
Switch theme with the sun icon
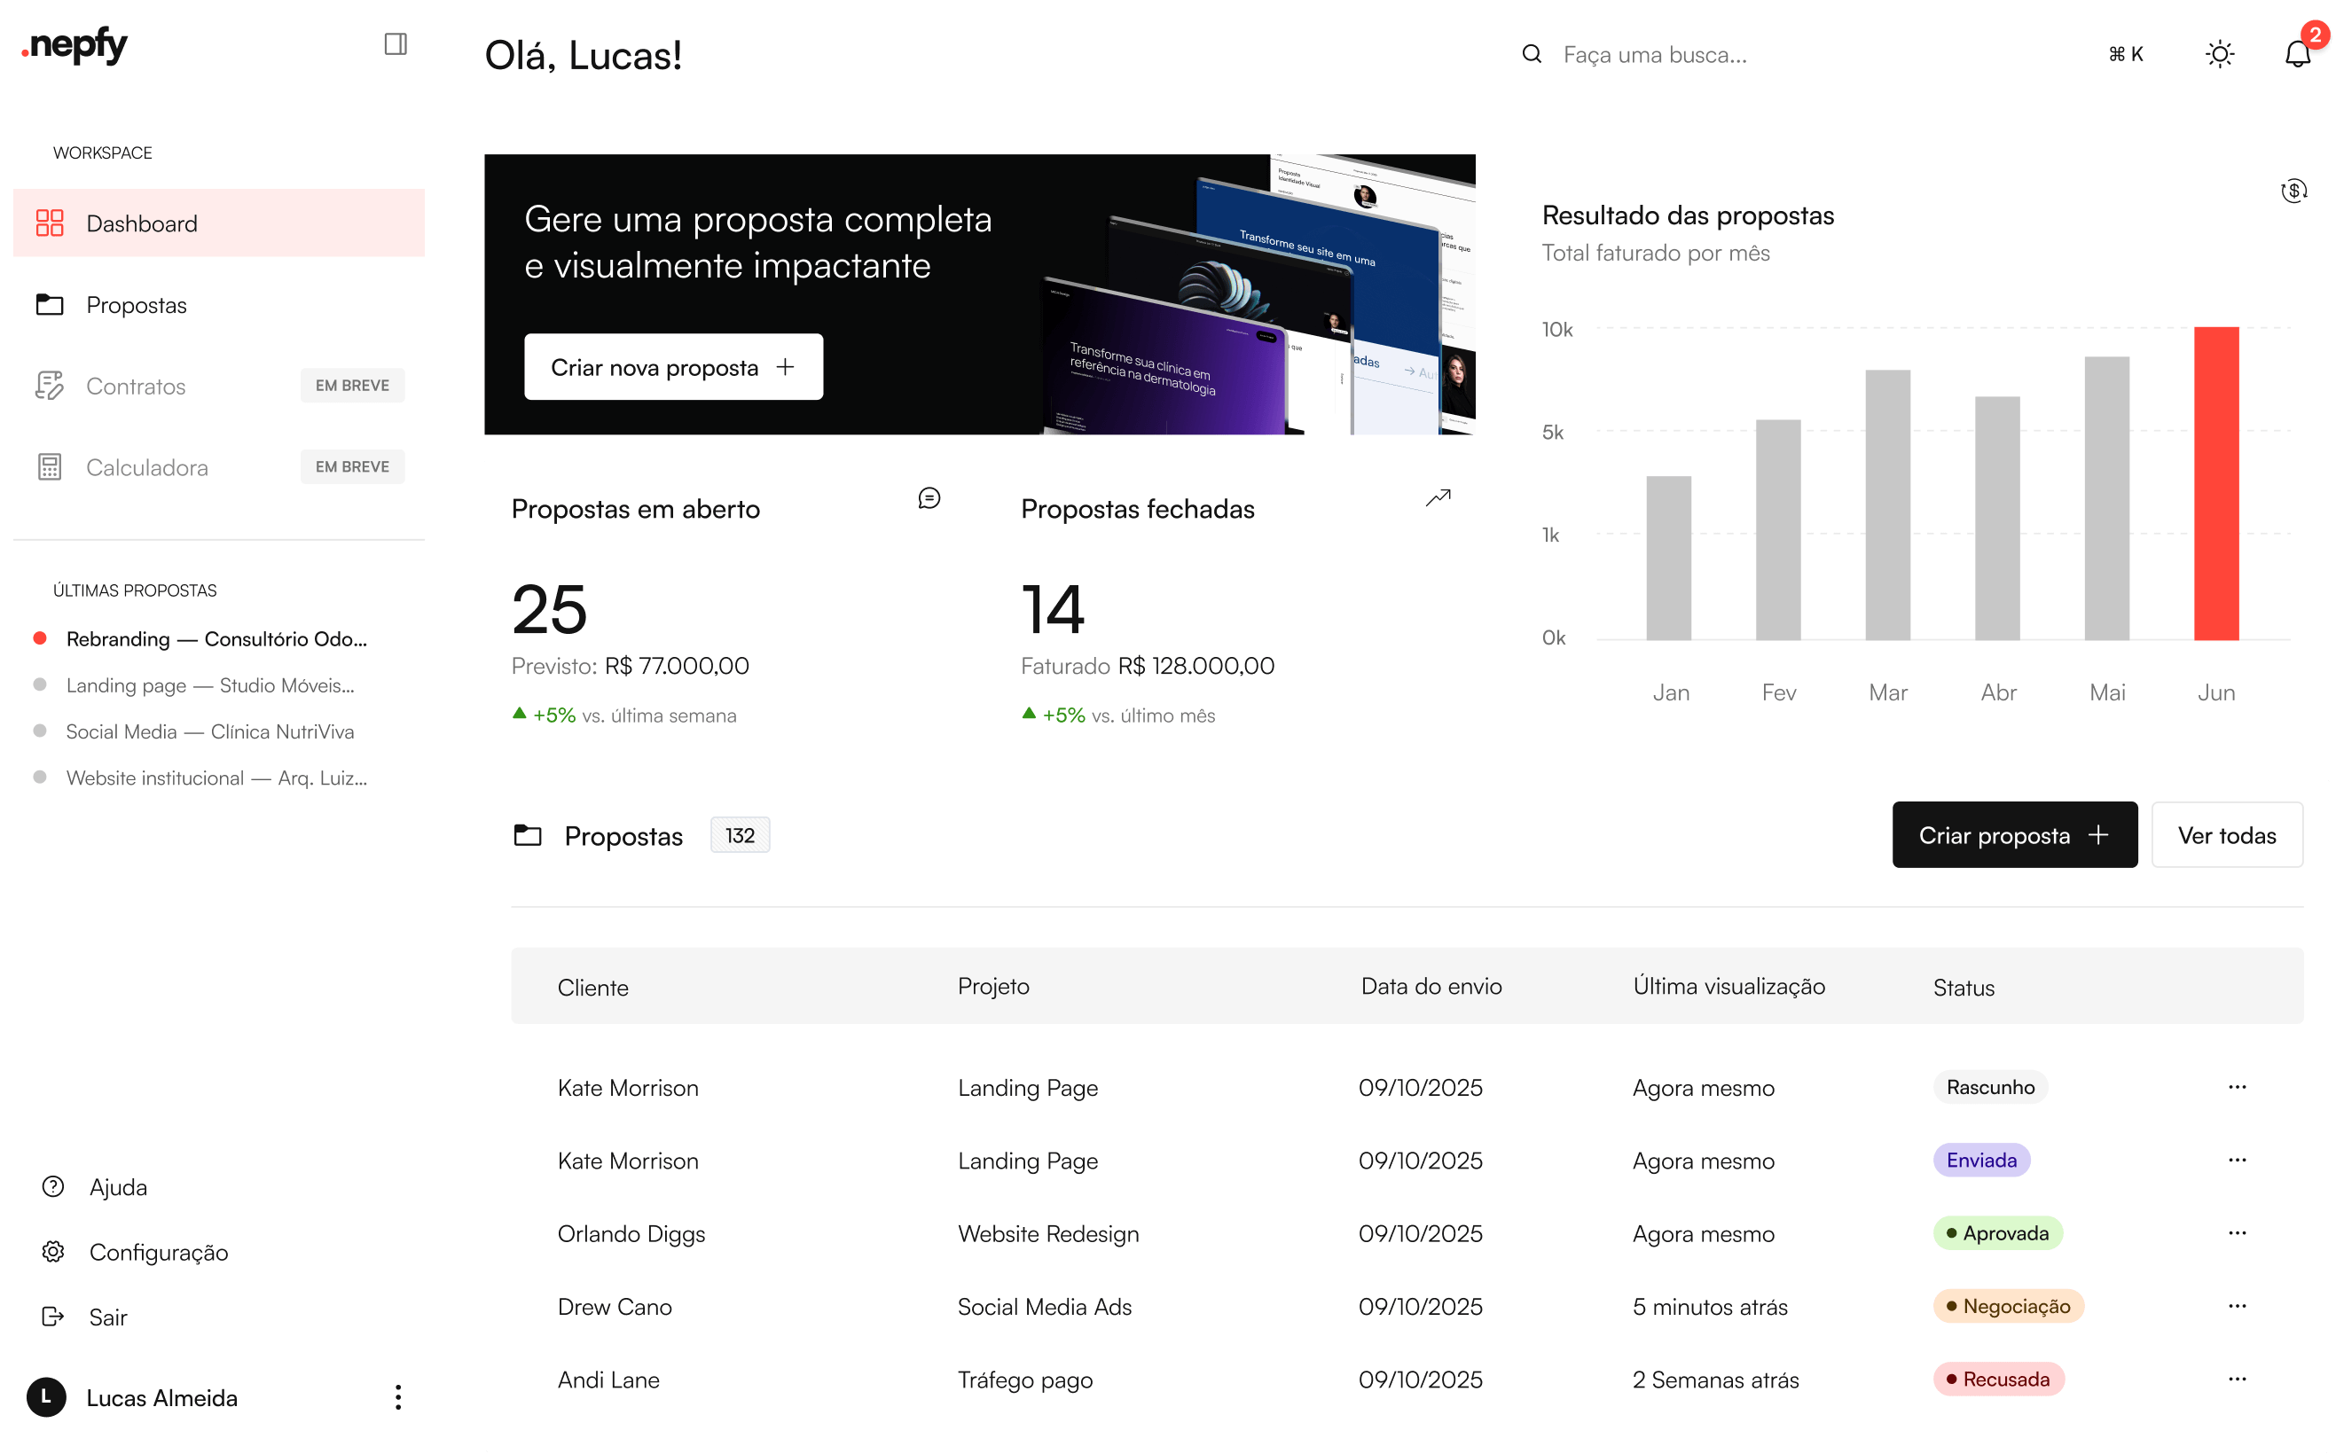pos(2219,54)
